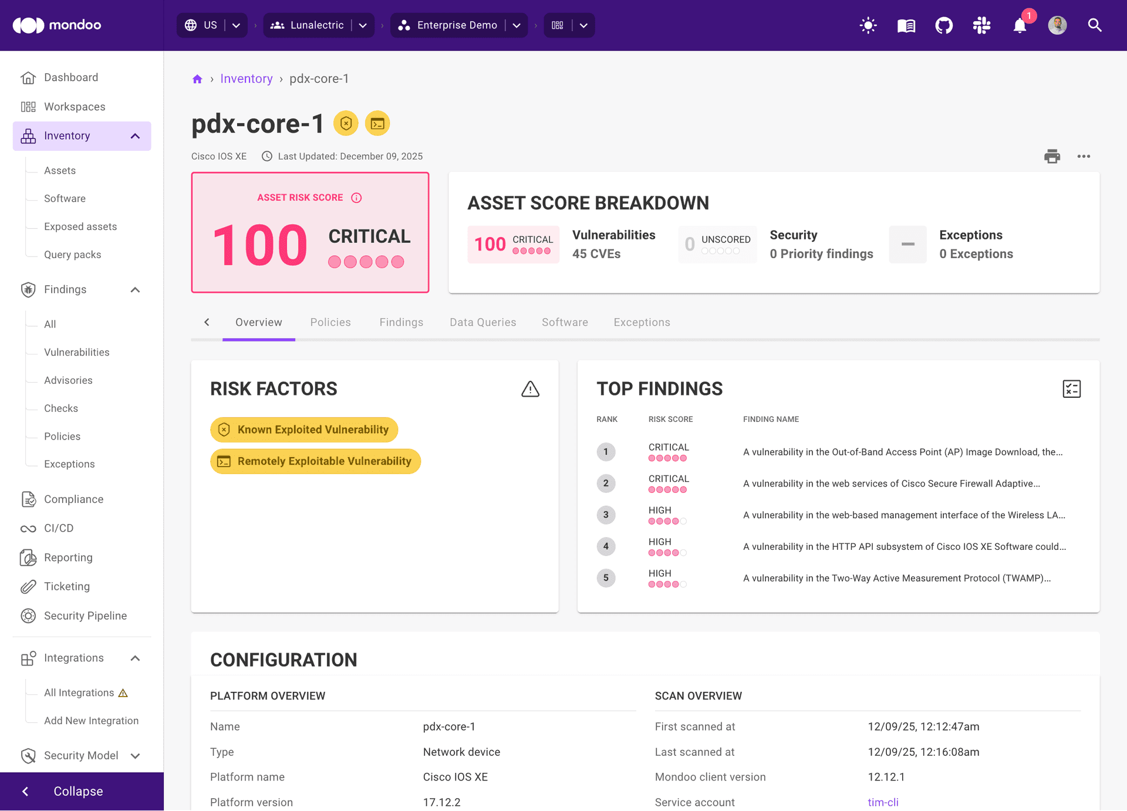Click the Risk Factors warning triangle icon
Image resolution: width=1127 pixels, height=811 pixels.
click(530, 388)
